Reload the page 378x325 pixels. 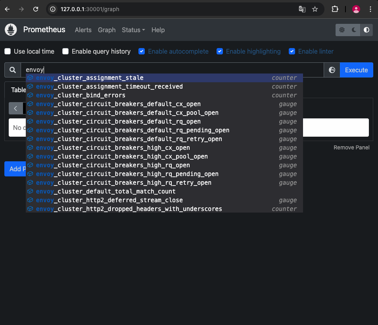coord(36,9)
